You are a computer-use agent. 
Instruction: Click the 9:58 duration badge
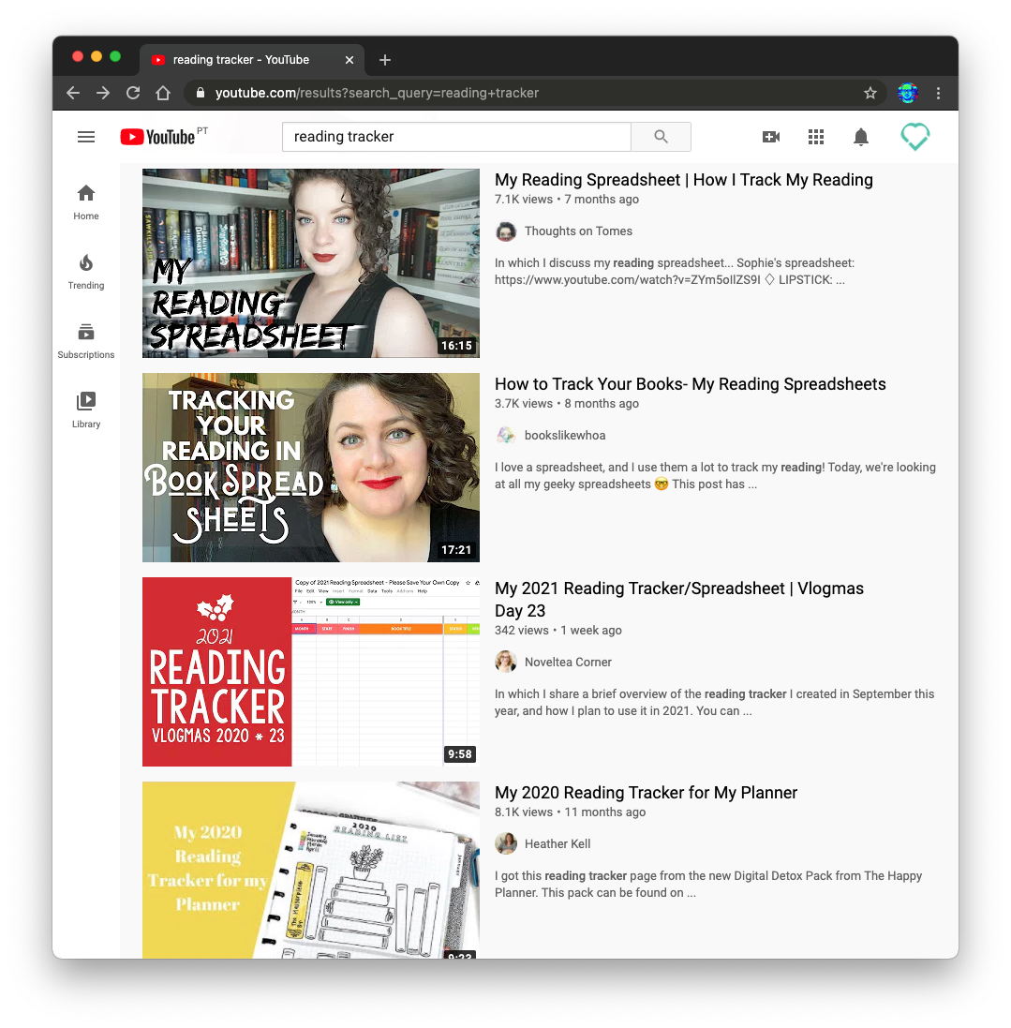click(x=460, y=754)
